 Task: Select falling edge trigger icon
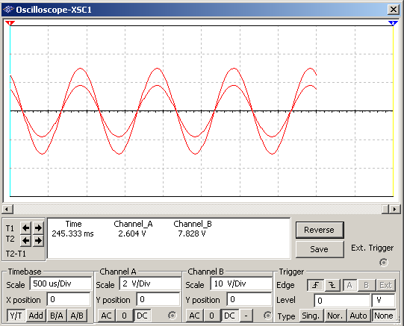coord(332,285)
